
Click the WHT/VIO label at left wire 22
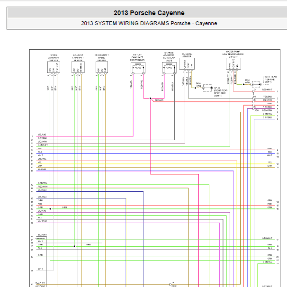tap(42, 221)
